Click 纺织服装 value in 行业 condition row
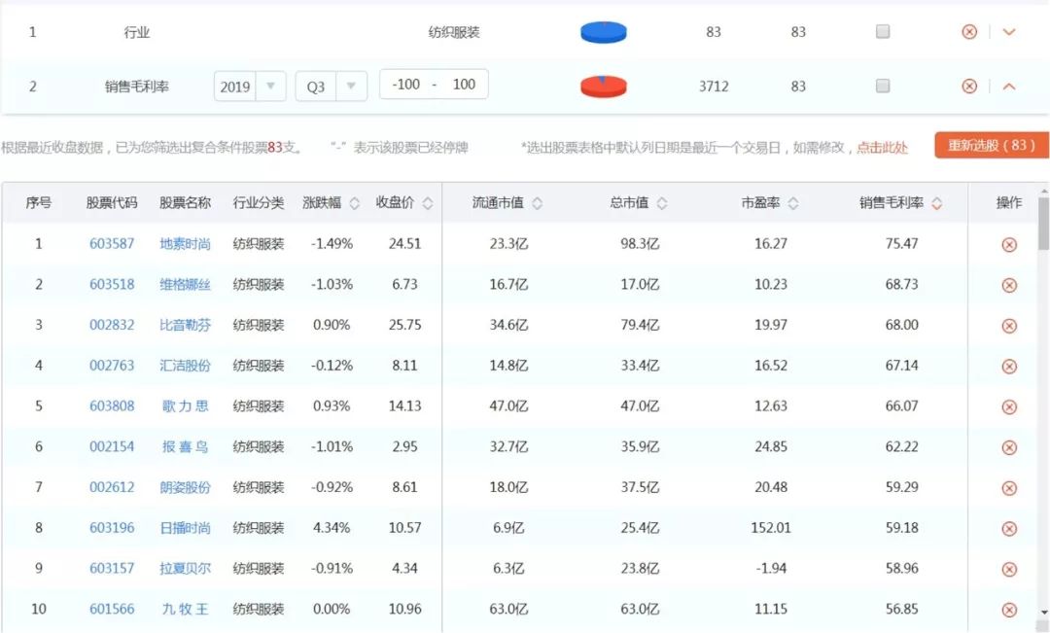The height and width of the screenshot is (633, 1050). [454, 32]
